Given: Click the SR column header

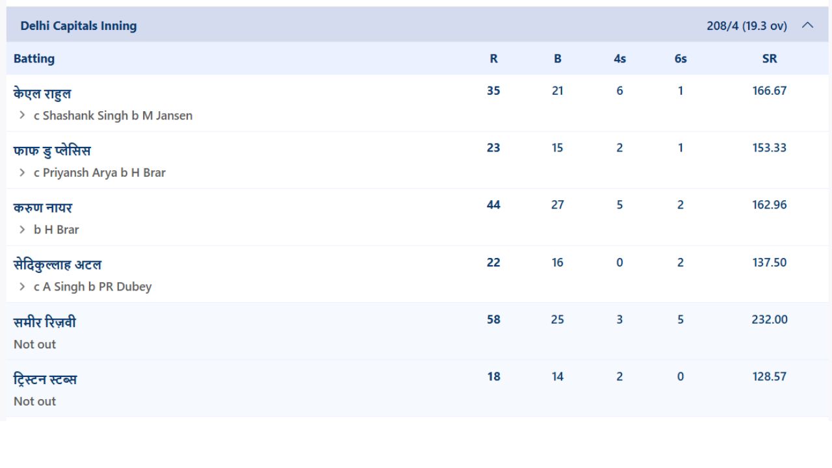Looking at the screenshot, I should [770, 58].
